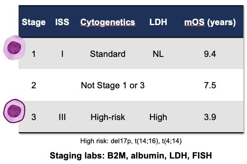Viewport: 247px width, 164px height.
Task: Click the Standard cytogenetics cell
Action: [107, 54]
